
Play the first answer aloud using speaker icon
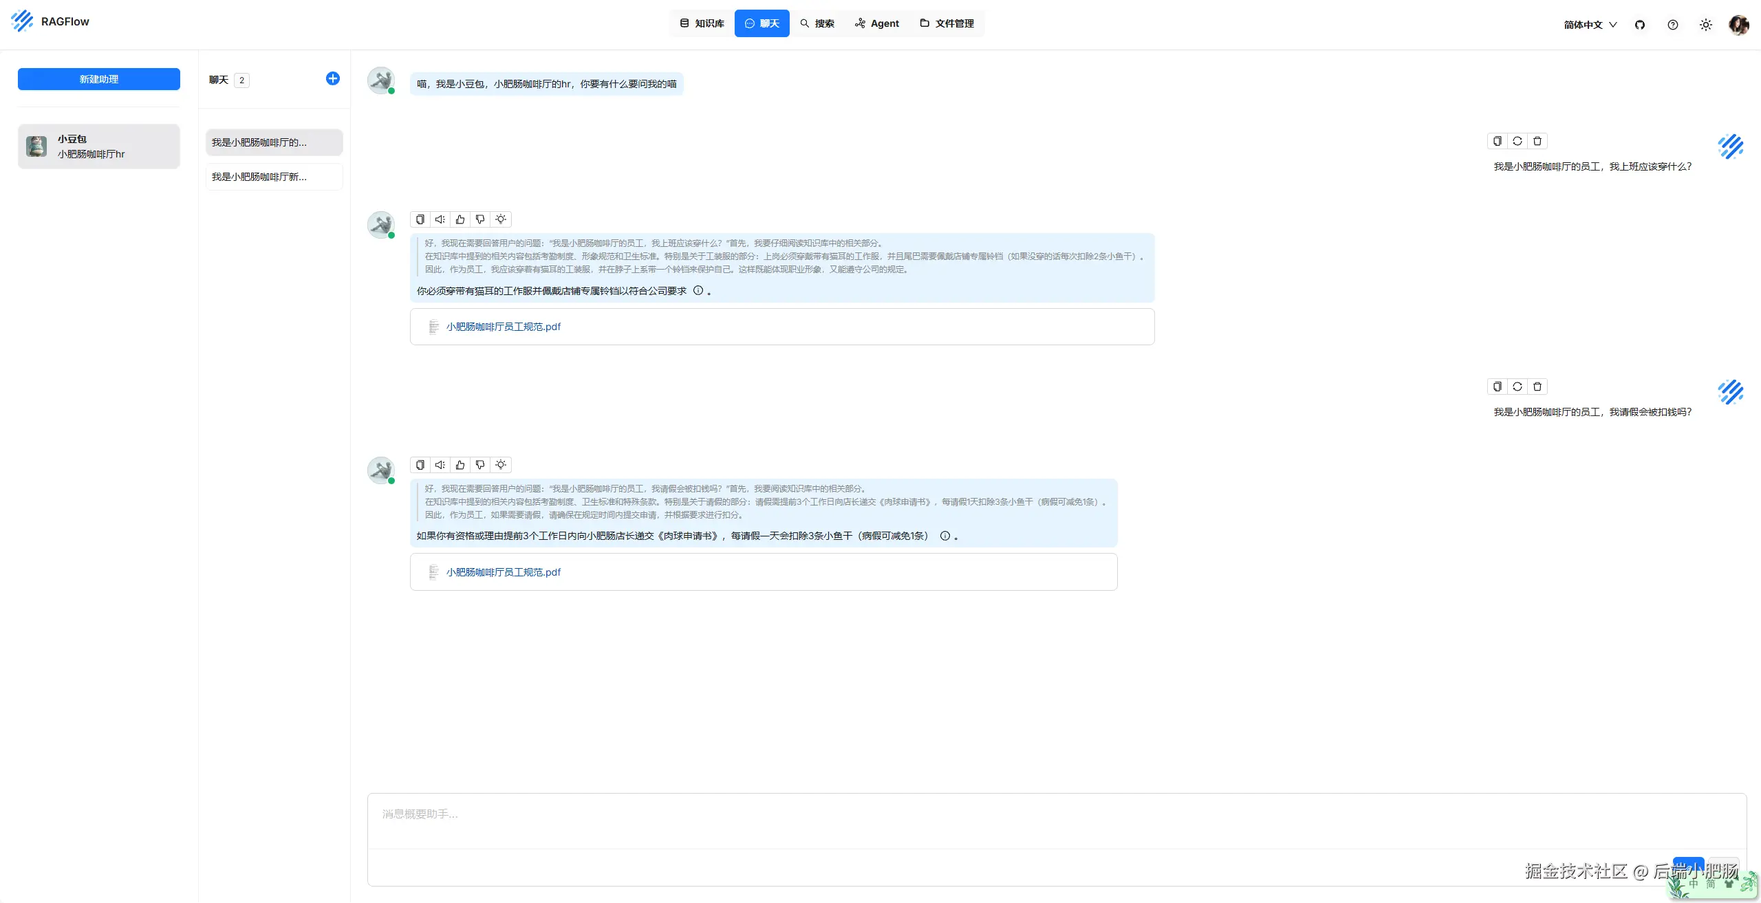point(440,219)
